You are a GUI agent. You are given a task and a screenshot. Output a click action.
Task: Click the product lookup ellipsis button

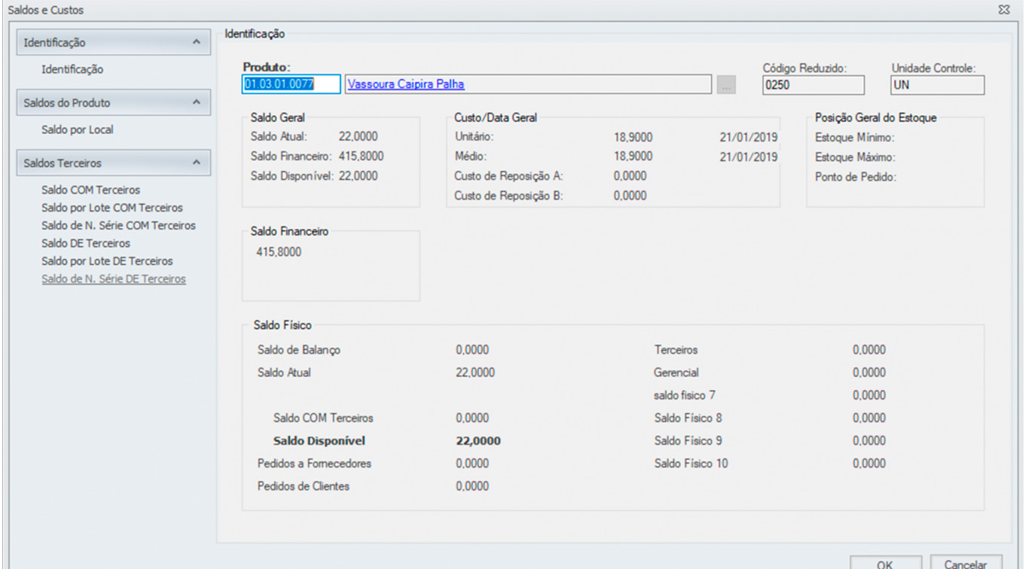(x=725, y=84)
